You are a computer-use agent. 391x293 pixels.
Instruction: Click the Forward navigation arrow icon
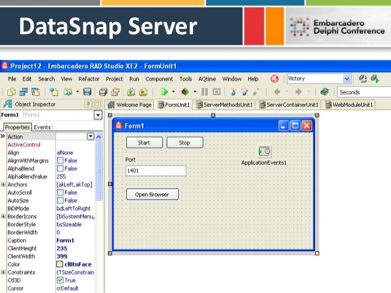pyautogui.click(x=298, y=92)
